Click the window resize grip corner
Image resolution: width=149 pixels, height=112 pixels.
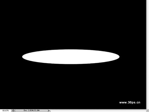click(x=148, y=110)
